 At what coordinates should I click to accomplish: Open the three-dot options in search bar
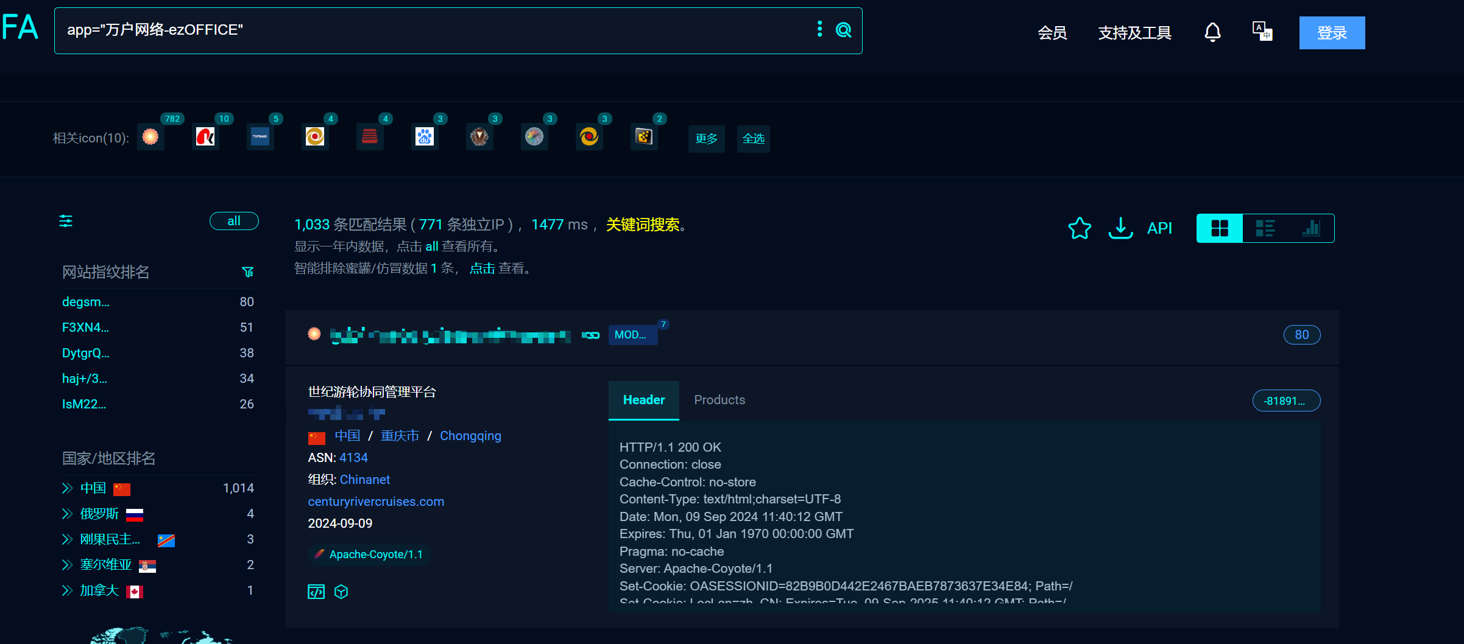pyautogui.click(x=819, y=29)
